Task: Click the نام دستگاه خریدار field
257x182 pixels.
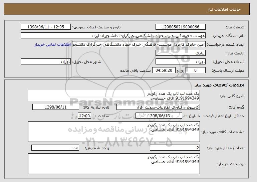Action: tap(113, 36)
